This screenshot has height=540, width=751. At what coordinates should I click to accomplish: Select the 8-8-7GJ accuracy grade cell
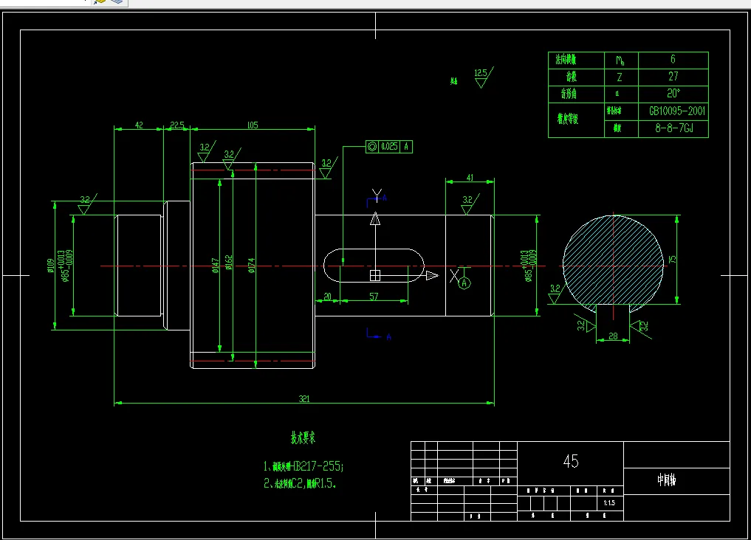[673, 128]
